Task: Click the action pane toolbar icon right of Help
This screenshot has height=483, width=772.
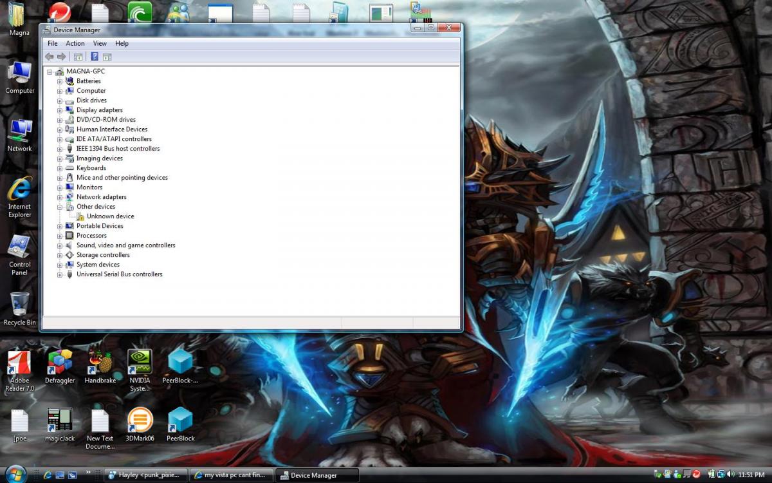Action: pos(107,57)
